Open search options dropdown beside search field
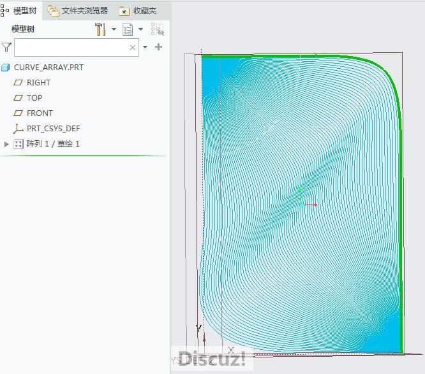 (145, 47)
